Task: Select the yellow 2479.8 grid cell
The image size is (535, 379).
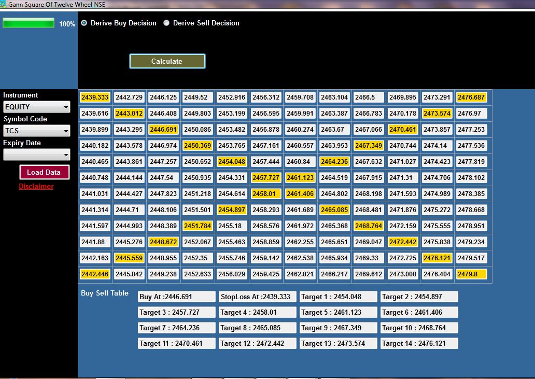Action: coord(471,274)
